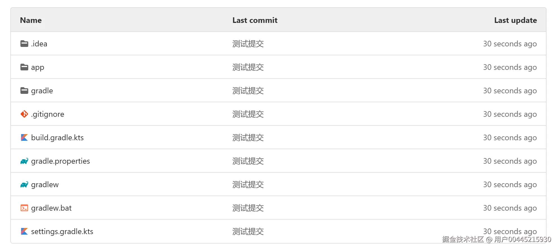Click the Gradle elephant icon beside gradlew
The image size is (558, 250).
[x=24, y=184]
